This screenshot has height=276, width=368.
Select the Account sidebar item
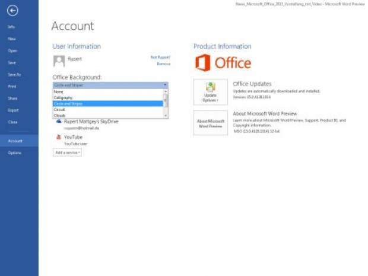[x=19, y=141]
